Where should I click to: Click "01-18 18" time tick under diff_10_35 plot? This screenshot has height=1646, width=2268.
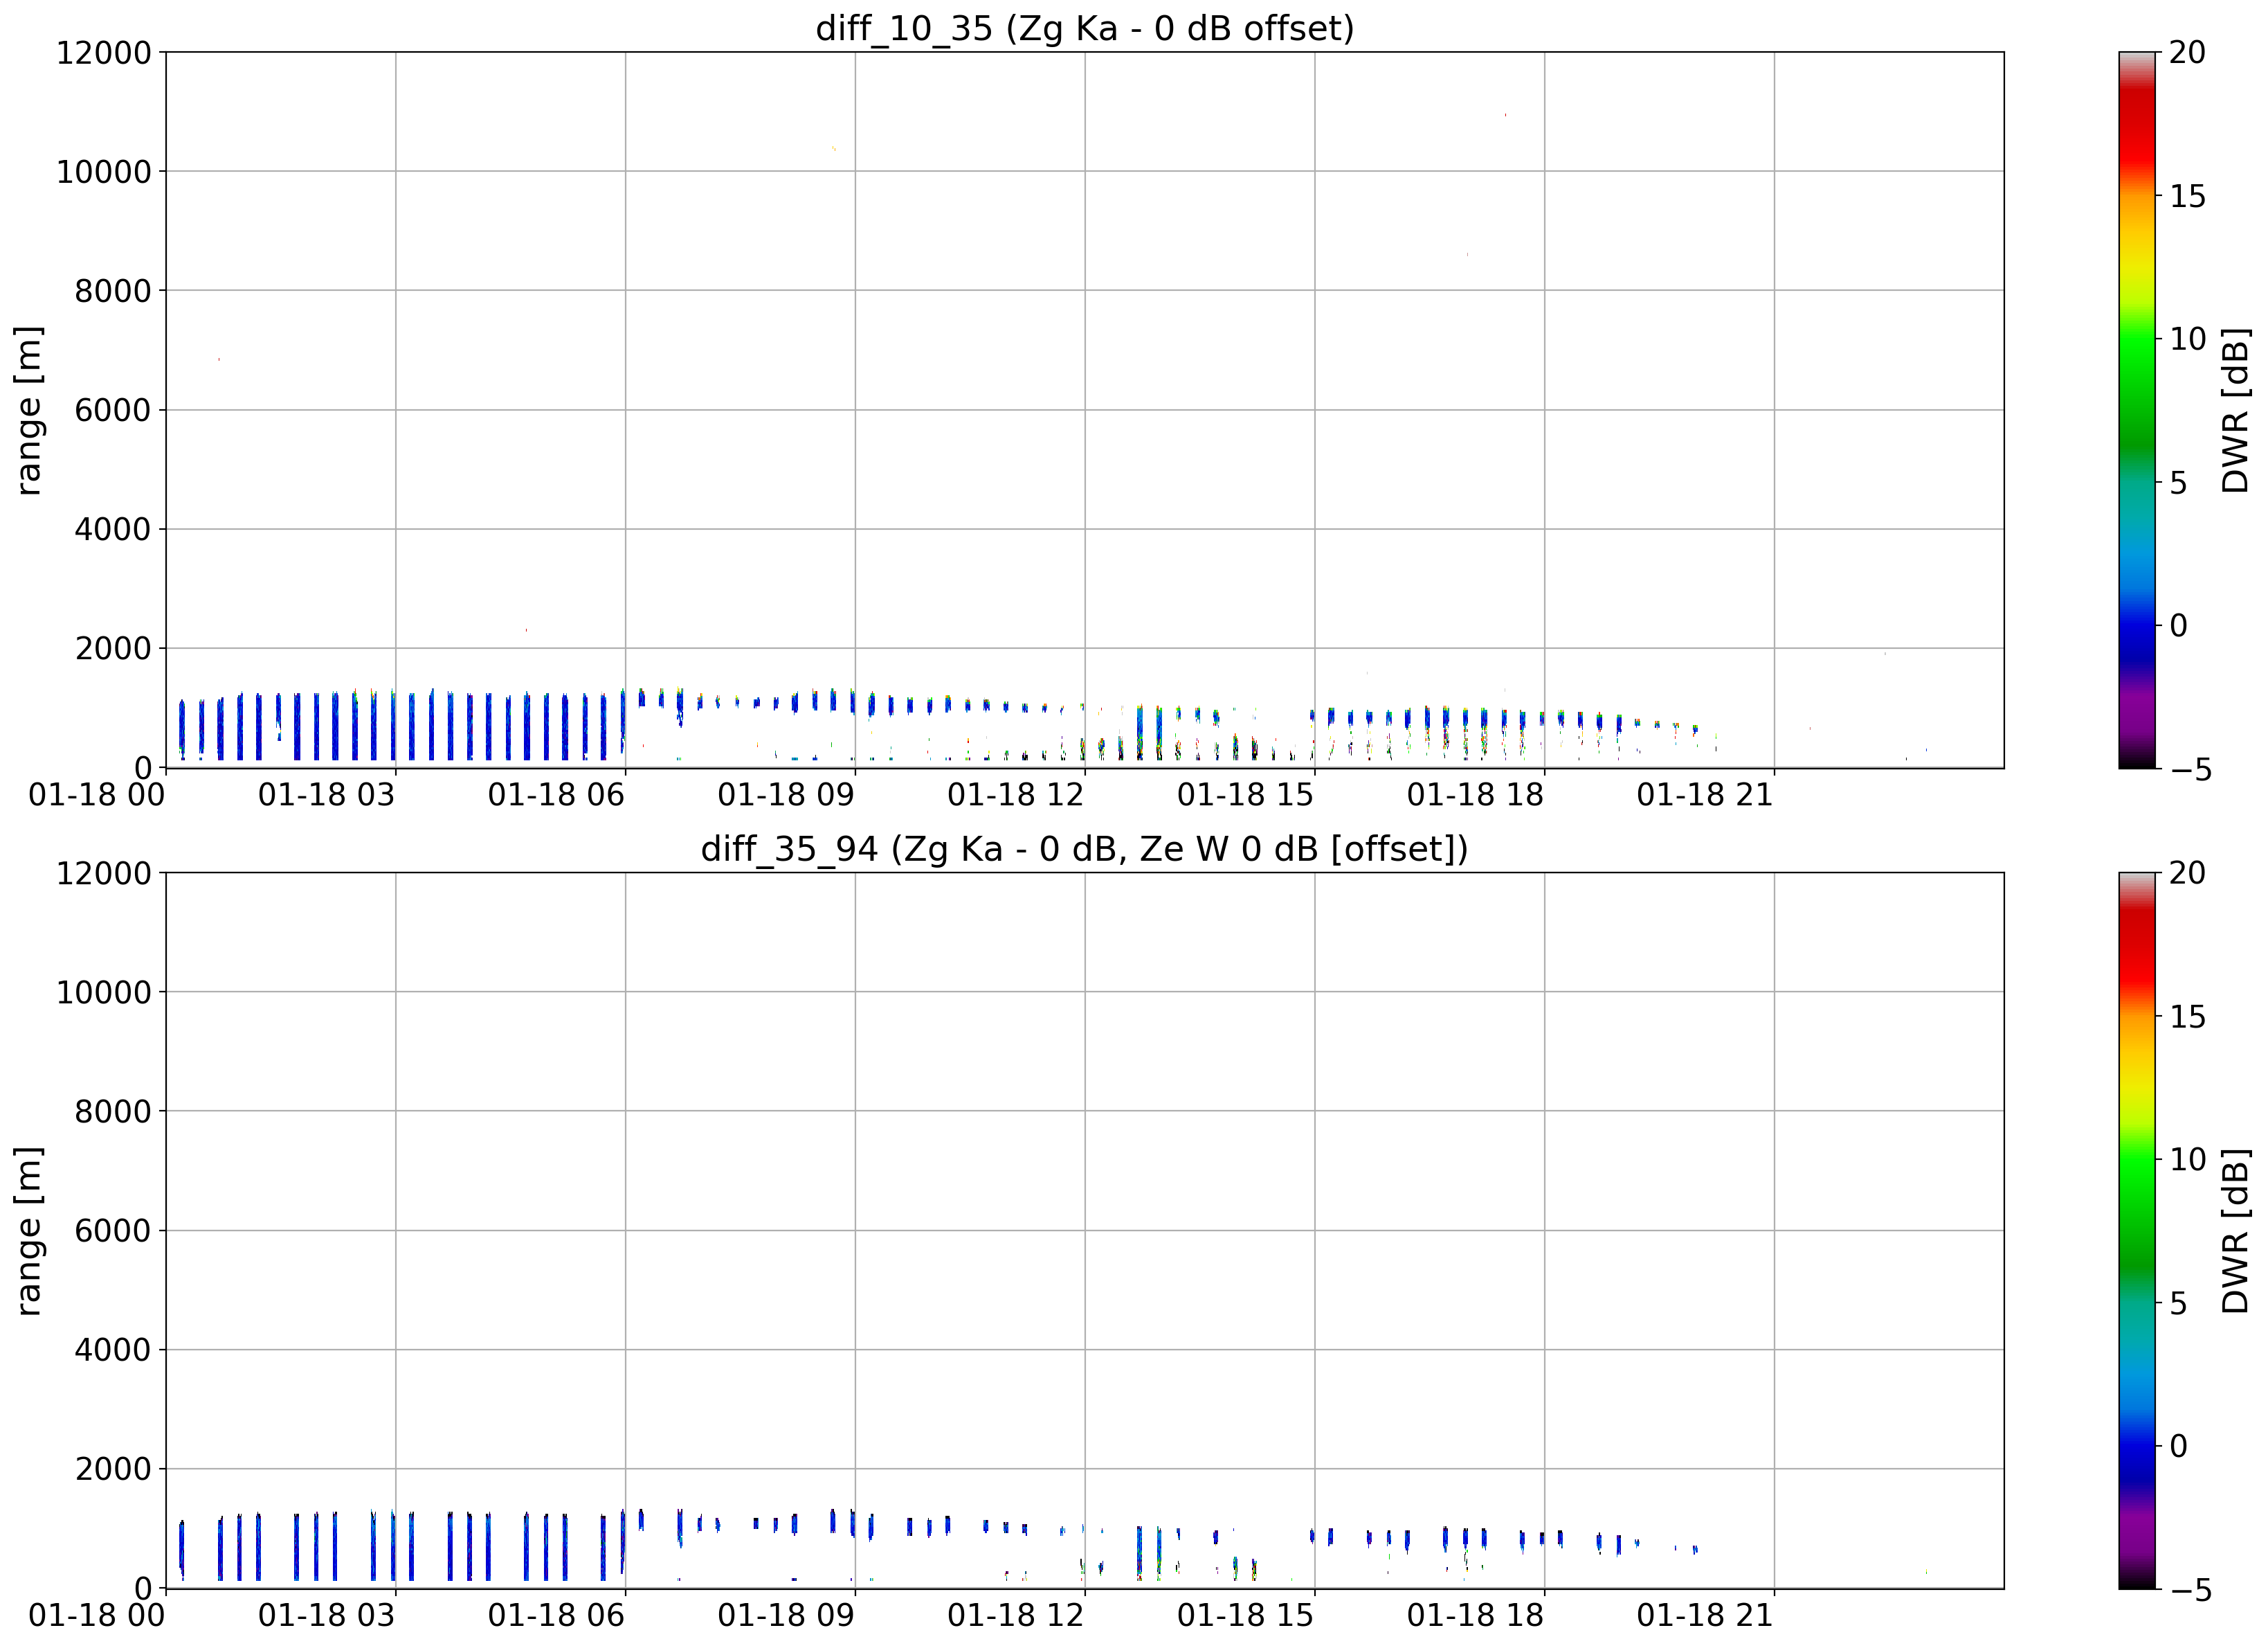click(1475, 796)
